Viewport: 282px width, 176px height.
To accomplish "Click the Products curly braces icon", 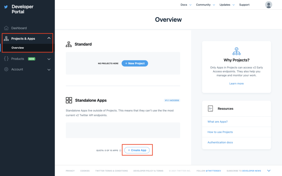I will click(x=6, y=59).
